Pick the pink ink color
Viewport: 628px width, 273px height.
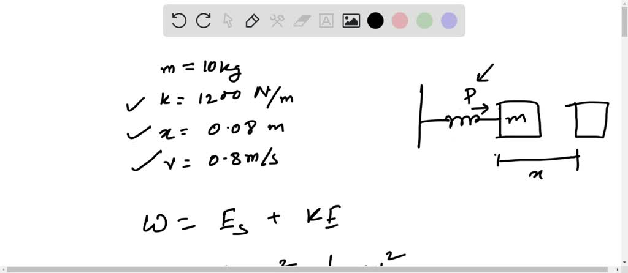[400, 21]
